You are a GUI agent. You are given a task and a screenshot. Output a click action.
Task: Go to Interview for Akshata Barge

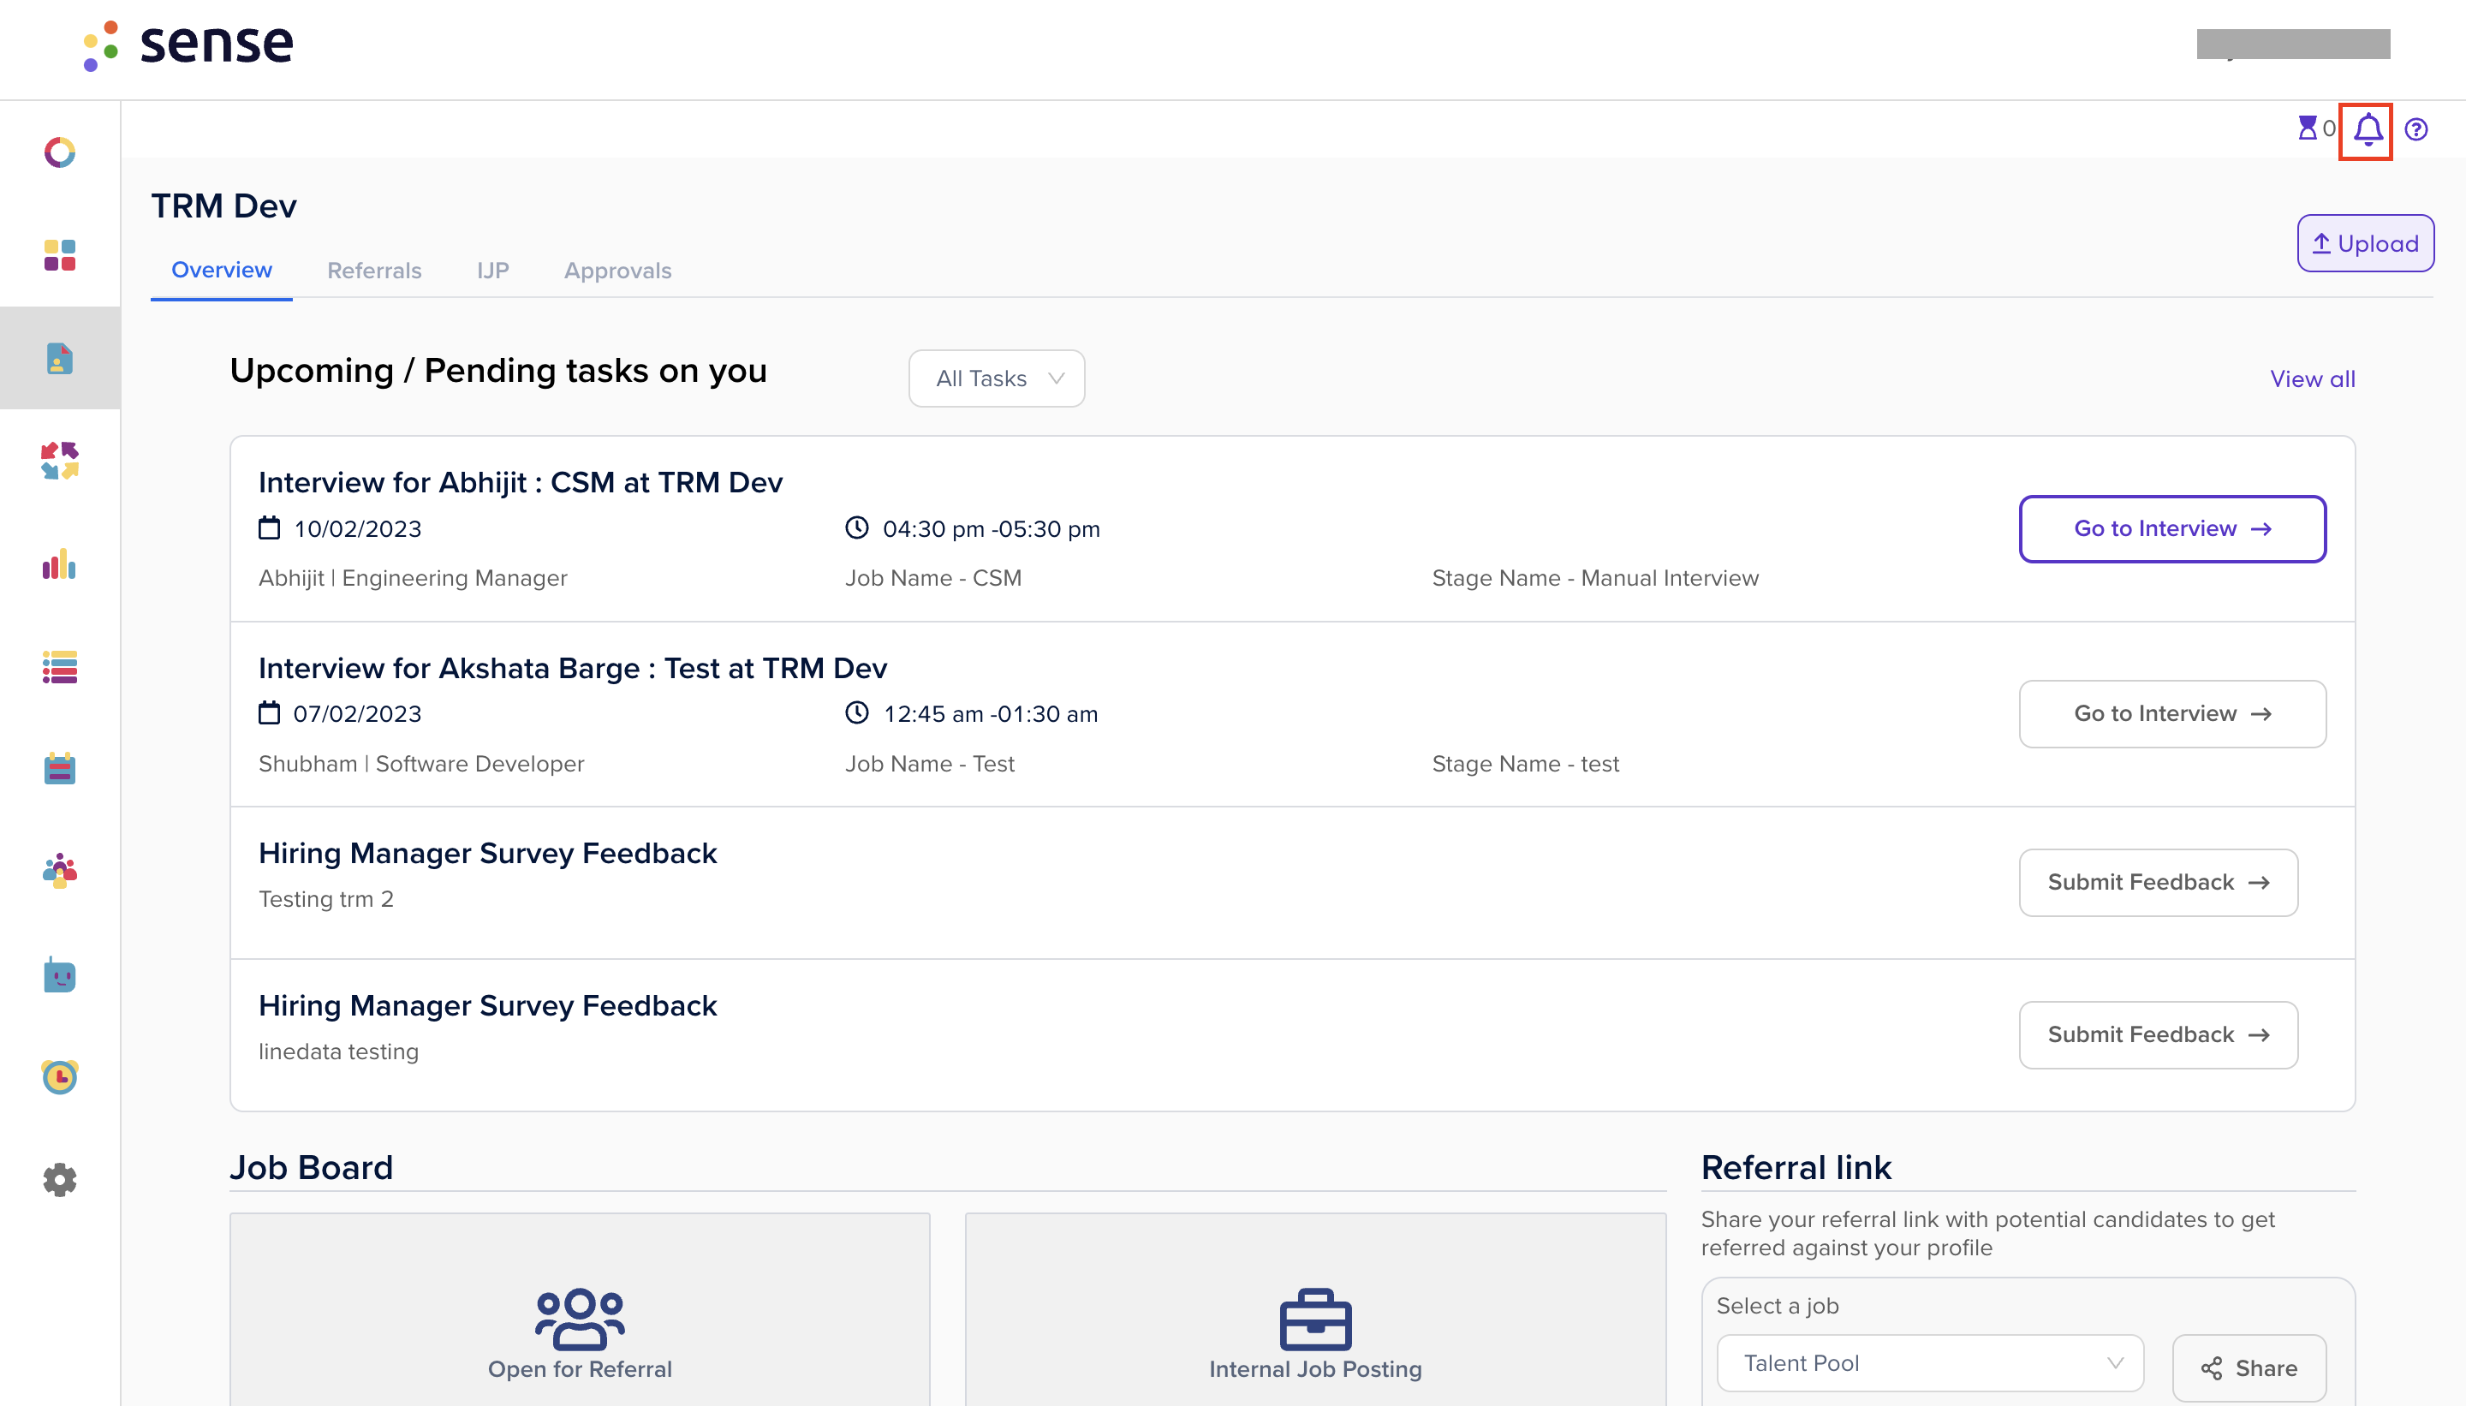(2172, 713)
